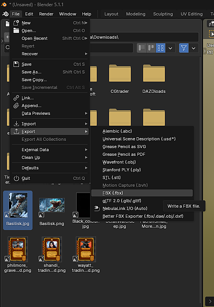Toggle the file filter funnel button

[x=184, y=48]
